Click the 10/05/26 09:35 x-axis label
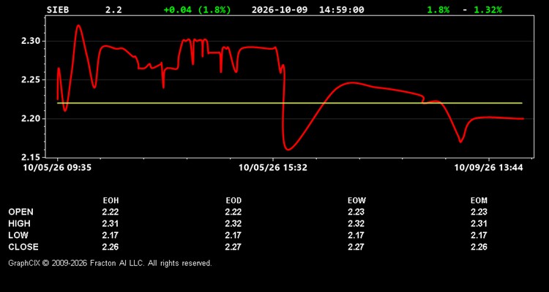549x292 pixels. [57, 168]
